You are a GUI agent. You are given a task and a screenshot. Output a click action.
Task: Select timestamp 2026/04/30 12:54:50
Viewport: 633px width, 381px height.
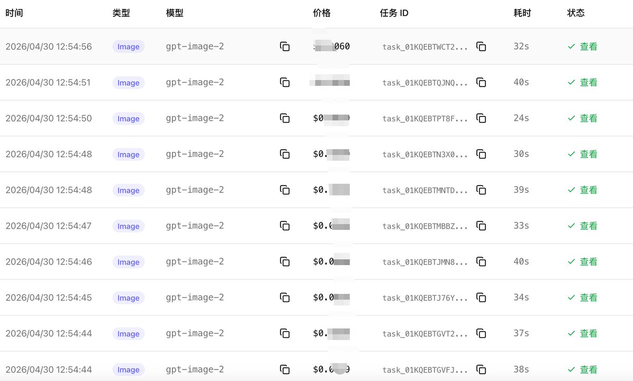(49, 118)
